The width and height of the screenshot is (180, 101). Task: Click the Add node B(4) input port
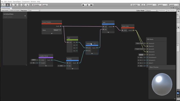click(x=103, y=29)
